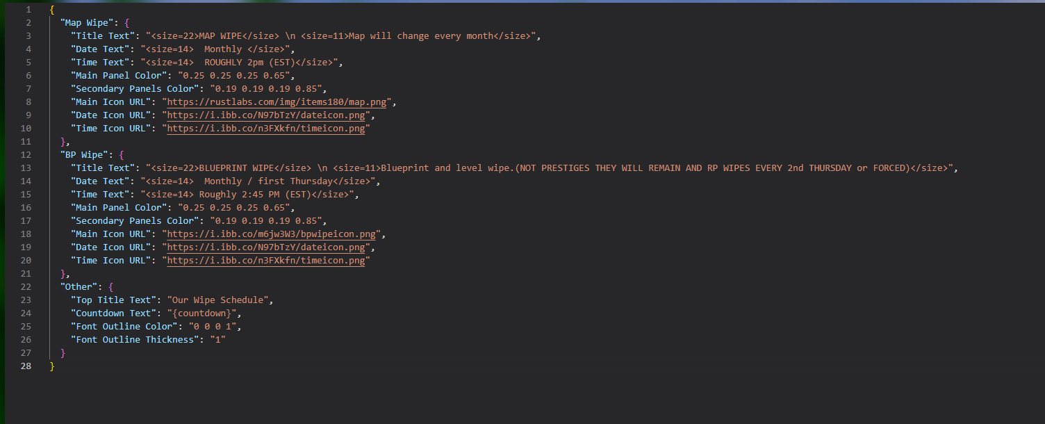
Task: Select line number 28 in the gutter
Action: [x=26, y=366]
